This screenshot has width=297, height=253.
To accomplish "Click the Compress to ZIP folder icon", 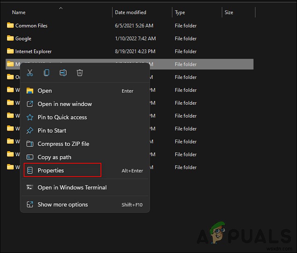I will [30, 144].
